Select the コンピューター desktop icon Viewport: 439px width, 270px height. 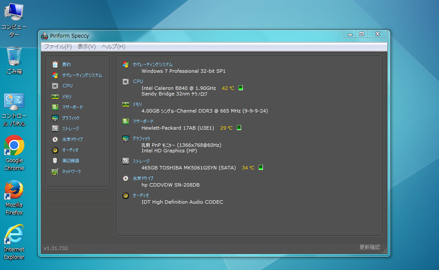click(x=14, y=20)
